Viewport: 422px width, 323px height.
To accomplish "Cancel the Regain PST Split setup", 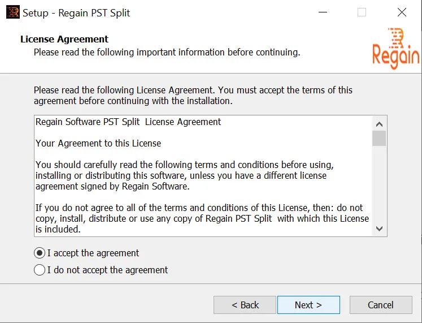I will point(381,305).
